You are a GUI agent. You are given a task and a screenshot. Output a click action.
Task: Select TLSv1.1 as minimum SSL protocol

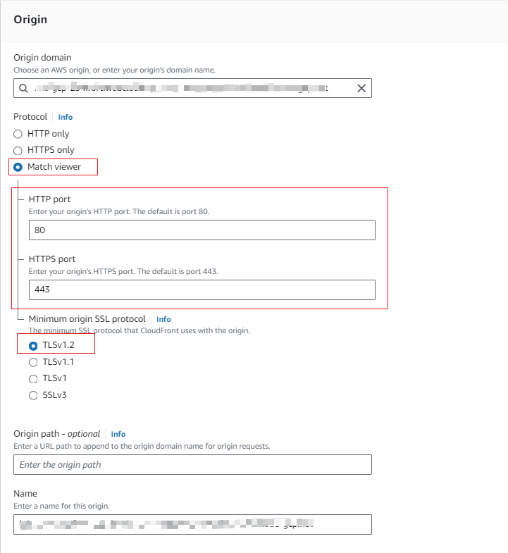coord(33,362)
